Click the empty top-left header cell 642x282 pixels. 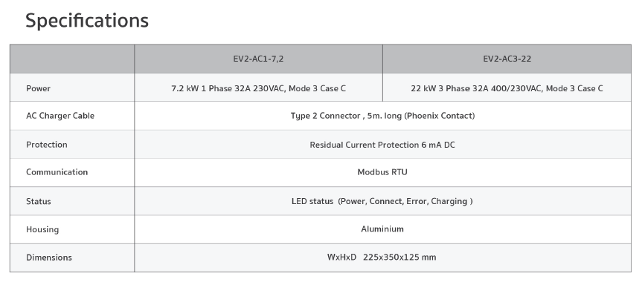click(72, 59)
